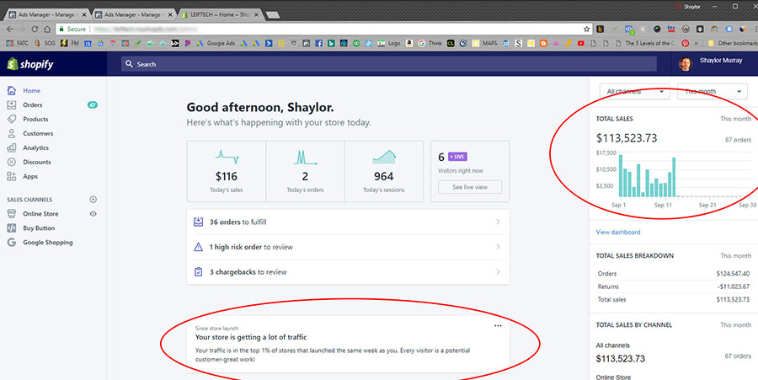This screenshot has width=758, height=380.
Task: Open Apps in the sidebar
Action: (30, 177)
